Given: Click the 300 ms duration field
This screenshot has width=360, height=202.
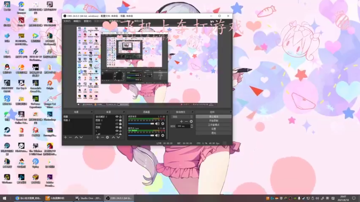Looking at the screenshot, I should coord(184,126).
